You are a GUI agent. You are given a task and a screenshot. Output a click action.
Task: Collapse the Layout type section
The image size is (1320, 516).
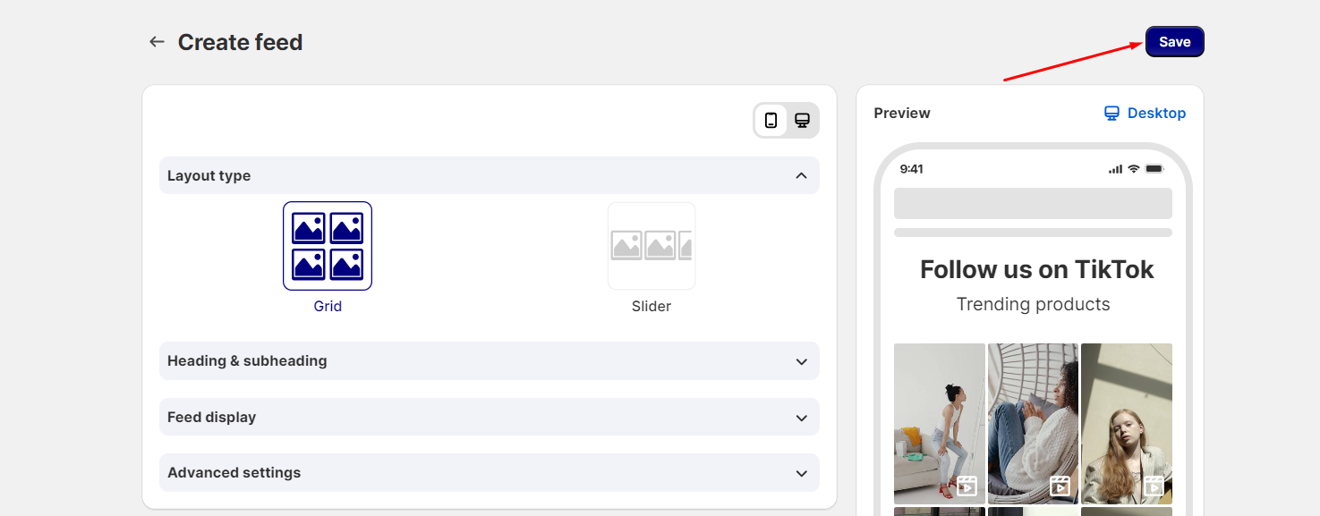(489, 175)
